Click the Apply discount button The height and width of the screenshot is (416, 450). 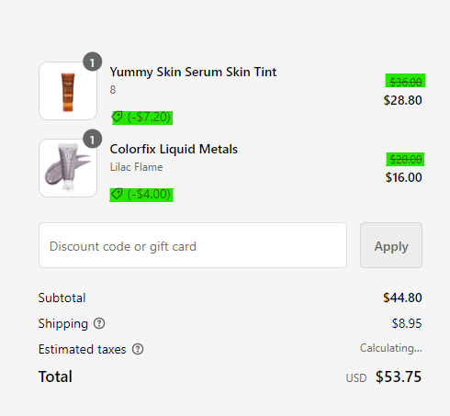(391, 245)
